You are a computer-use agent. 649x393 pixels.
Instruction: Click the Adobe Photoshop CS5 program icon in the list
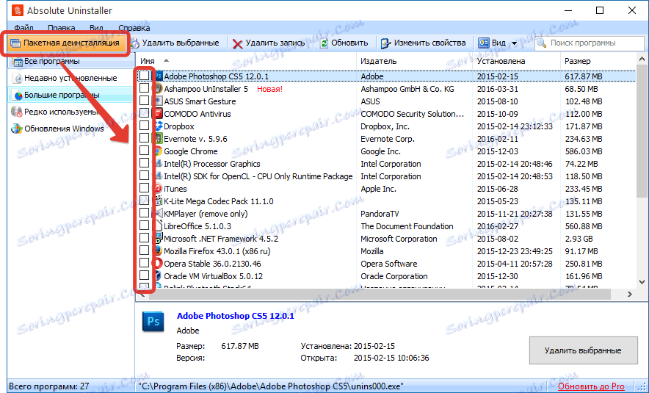click(158, 76)
